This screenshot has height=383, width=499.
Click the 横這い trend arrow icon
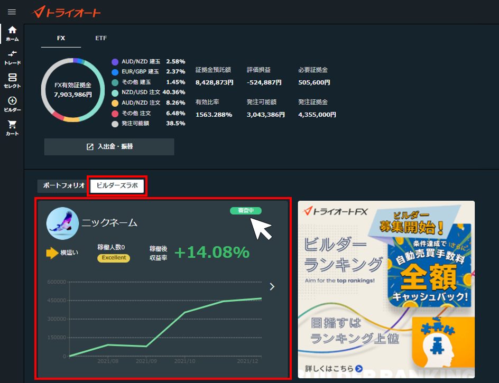[52, 253]
